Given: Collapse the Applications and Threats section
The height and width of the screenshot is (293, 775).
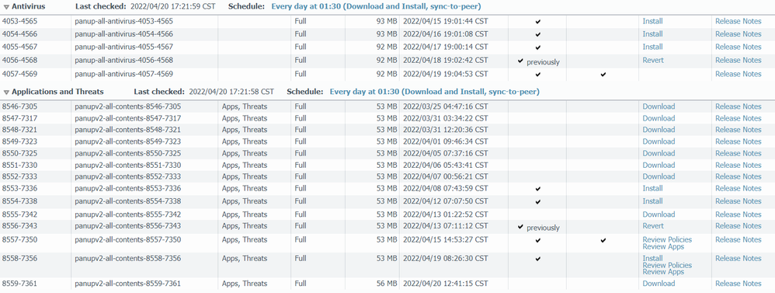Looking at the screenshot, I should pyautogui.click(x=6, y=92).
